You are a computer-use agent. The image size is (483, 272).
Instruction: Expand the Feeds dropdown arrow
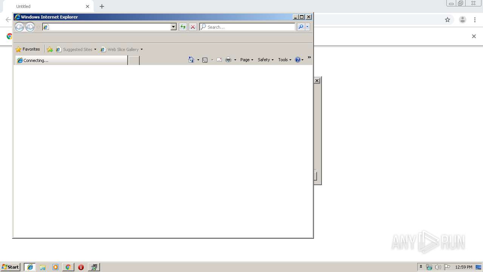[x=212, y=60]
